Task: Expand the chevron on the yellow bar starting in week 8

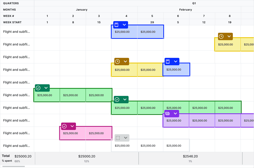Action: click(x=229, y=36)
